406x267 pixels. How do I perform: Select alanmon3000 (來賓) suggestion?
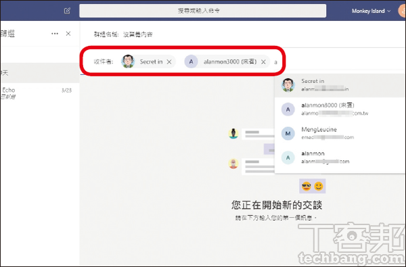tap(340, 110)
